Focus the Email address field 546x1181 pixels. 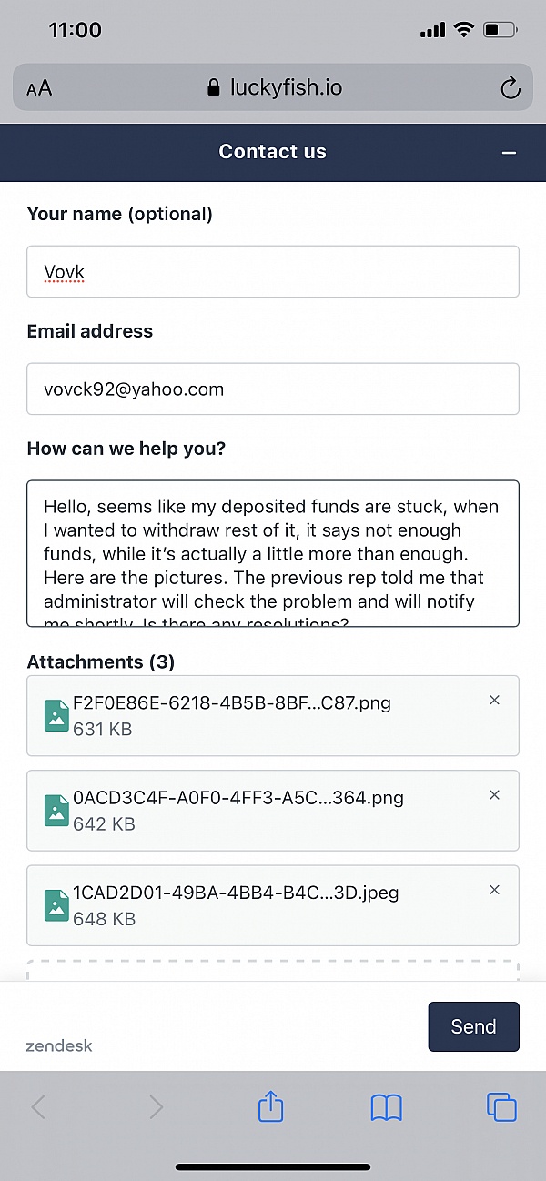273,389
